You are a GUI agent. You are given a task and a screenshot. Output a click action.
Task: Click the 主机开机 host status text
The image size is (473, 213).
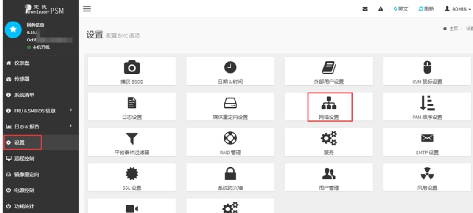41,47
